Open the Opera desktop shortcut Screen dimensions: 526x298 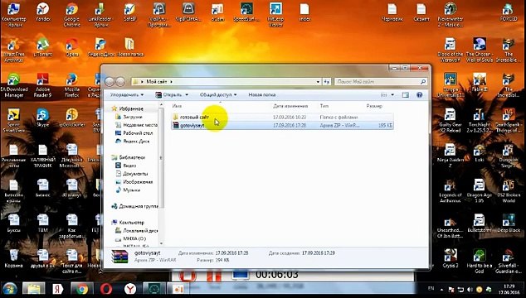pyautogui.click(x=72, y=47)
